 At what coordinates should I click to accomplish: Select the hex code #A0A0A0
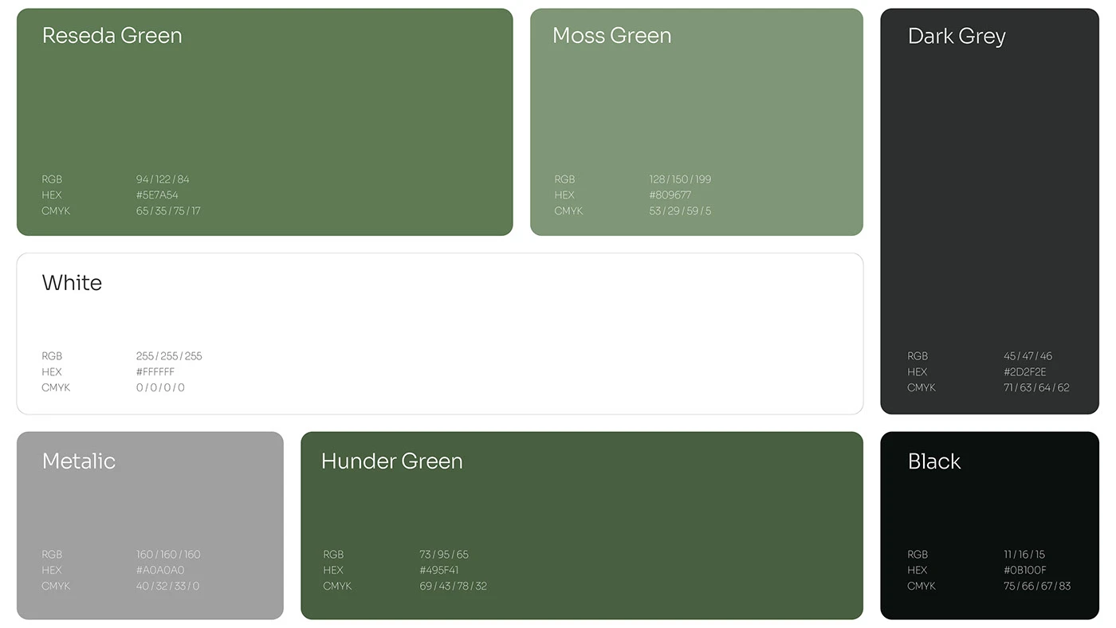(x=160, y=571)
